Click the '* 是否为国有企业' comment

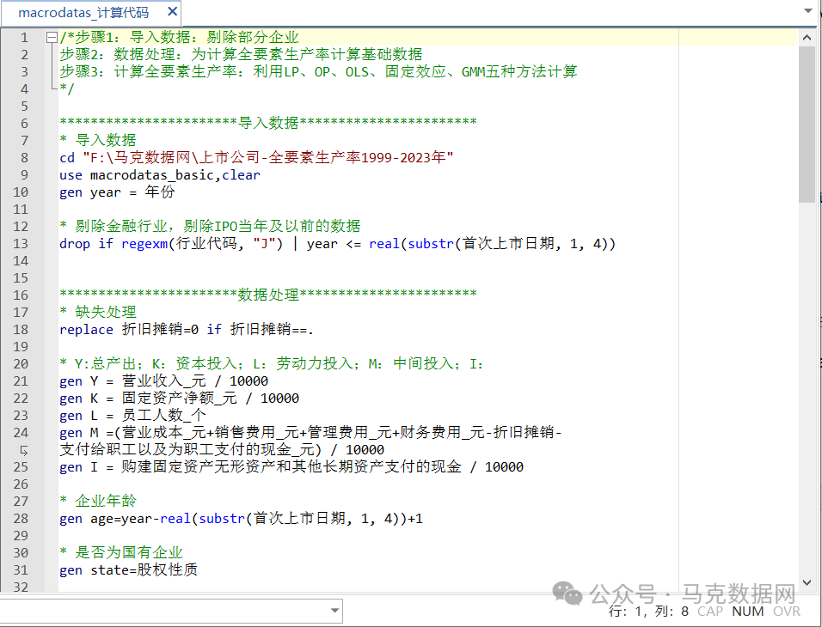[121, 552]
